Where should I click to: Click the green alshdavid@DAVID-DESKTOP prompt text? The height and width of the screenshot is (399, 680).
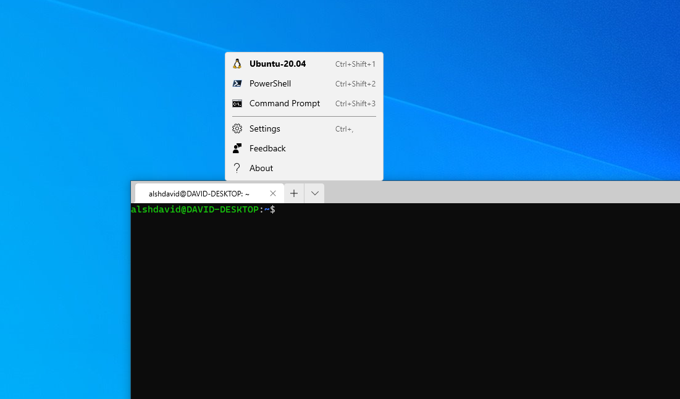tap(195, 209)
